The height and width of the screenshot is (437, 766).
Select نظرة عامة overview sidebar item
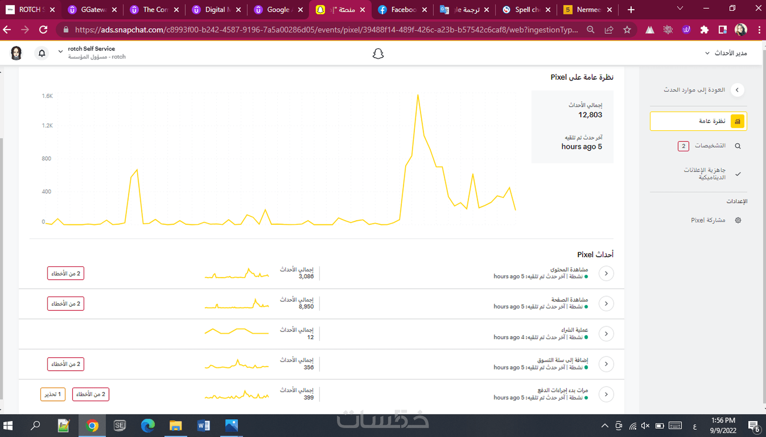698,121
